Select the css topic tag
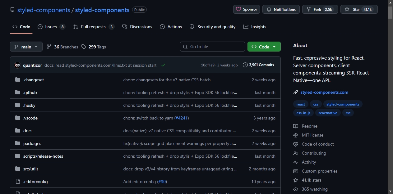393x194 pixels. [x=316, y=104]
